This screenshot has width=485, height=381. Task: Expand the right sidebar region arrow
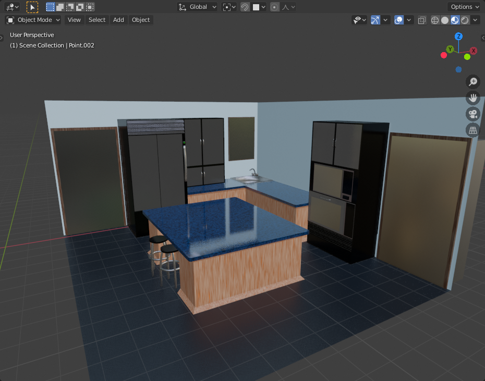click(483, 38)
